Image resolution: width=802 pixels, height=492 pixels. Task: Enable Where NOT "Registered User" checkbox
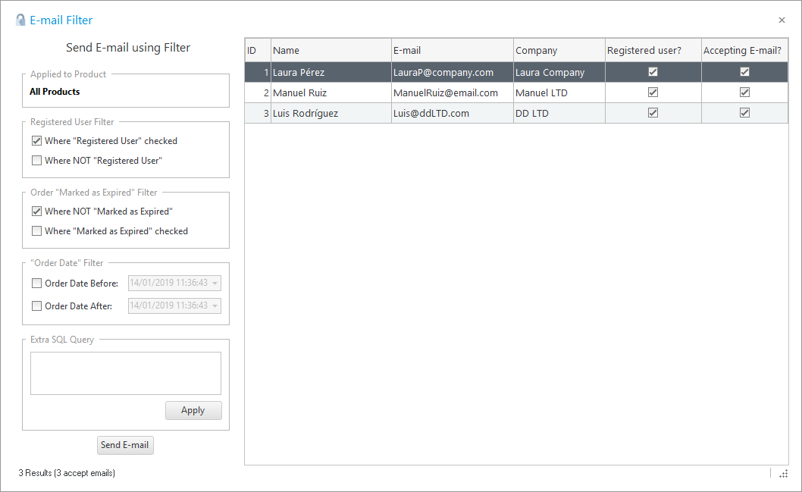click(37, 161)
